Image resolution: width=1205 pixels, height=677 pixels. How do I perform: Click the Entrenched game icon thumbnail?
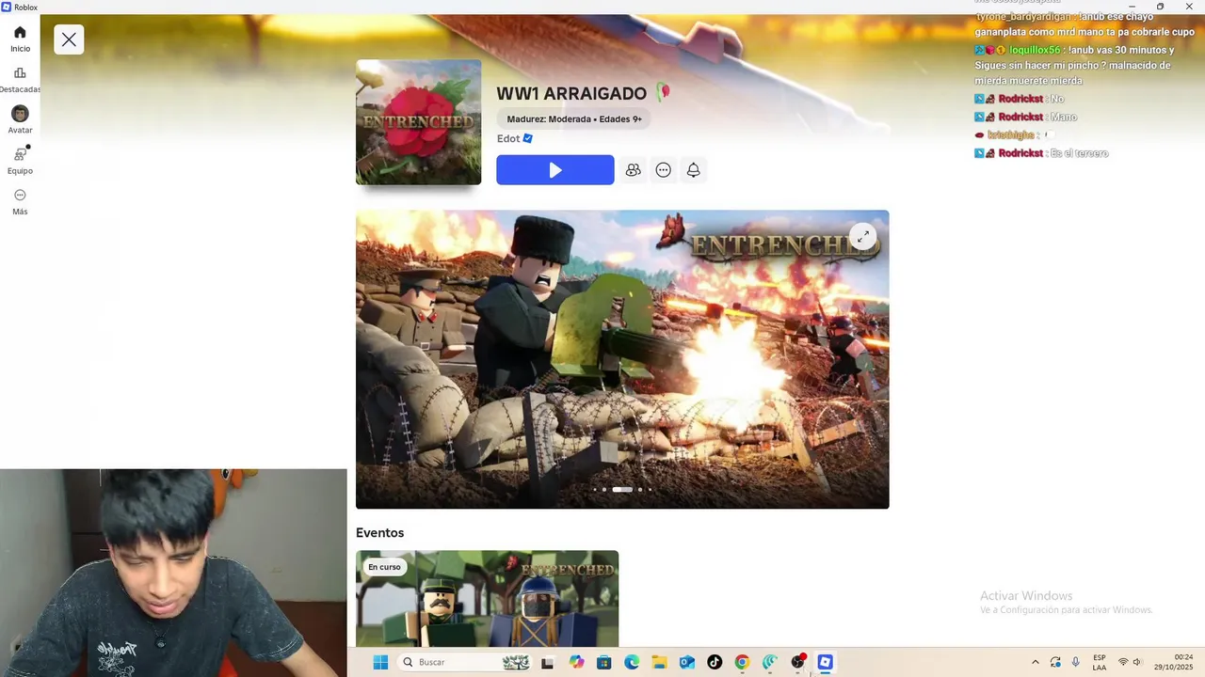tap(418, 122)
